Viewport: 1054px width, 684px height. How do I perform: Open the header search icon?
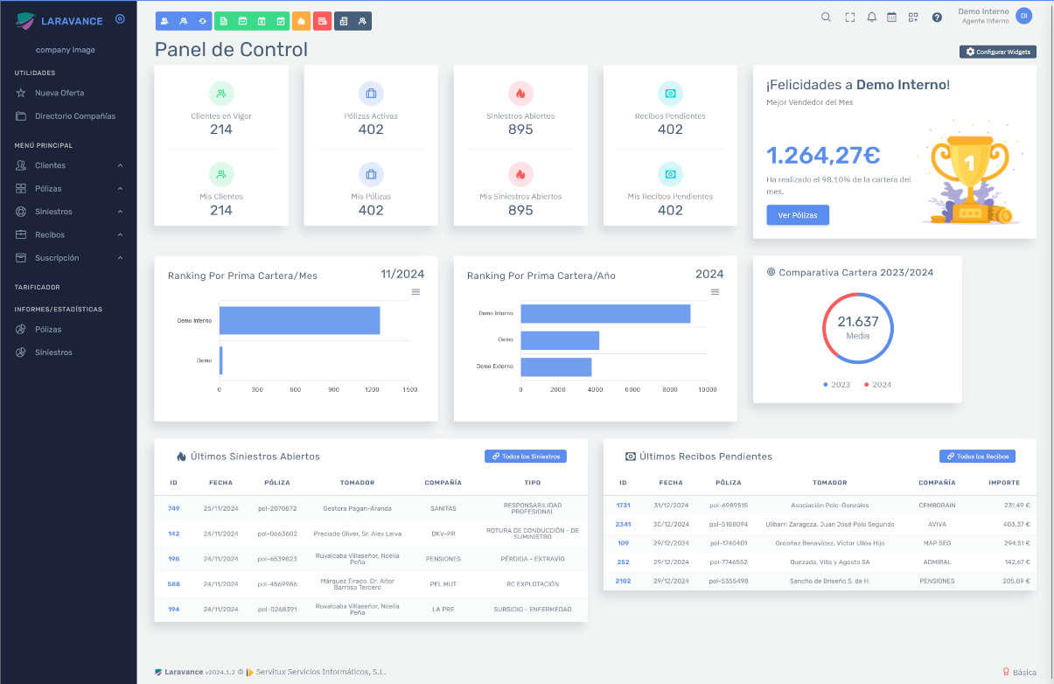point(826,17)
